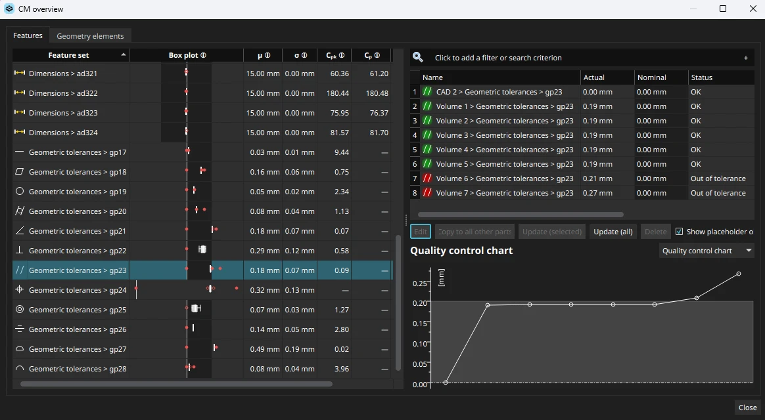Viewport: 765px width, 420px height.
Task: Click the red out-of-tolerance icon for Volume 7
Action: [427, 193]
